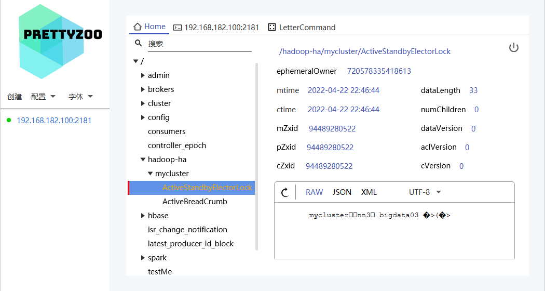The height and width of the screenshot is (291, 545).
Task: Open the 配置 config dropdown menu
Action: [43, 97]
